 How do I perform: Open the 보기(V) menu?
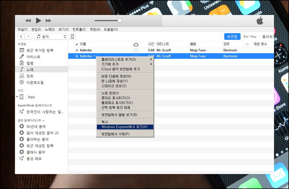64,29
